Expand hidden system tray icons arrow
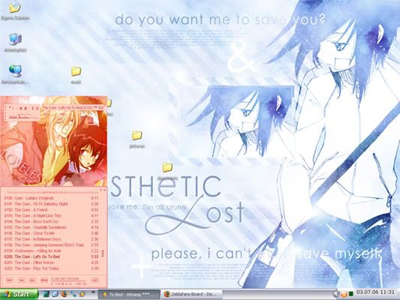 tap(336, 294)
